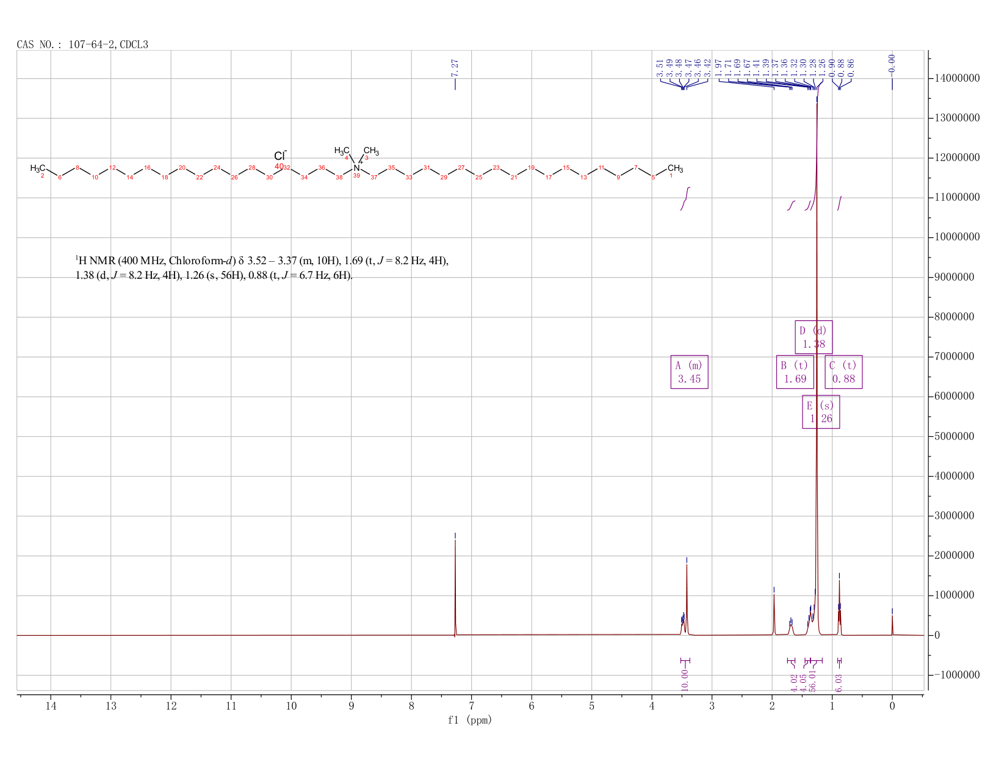Select multiplet box A (m) 3.45

coord(690,372)
